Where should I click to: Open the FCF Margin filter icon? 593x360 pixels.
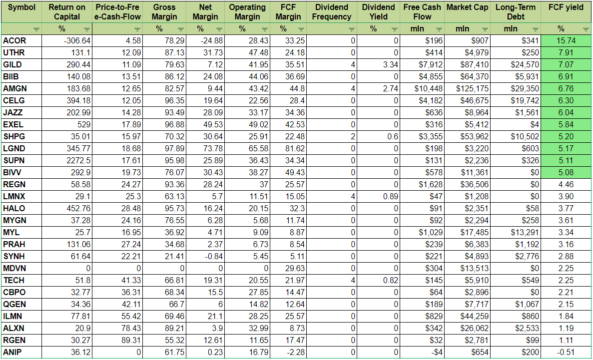tap(301, 29)
